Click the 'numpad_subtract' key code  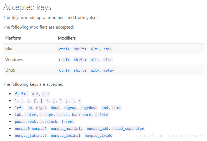31,136
